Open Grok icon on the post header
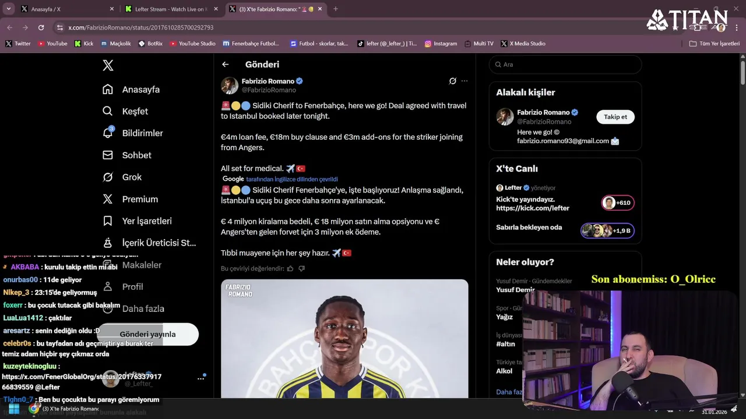This screenshot has height=419, width=746. [x=453, y=81]
